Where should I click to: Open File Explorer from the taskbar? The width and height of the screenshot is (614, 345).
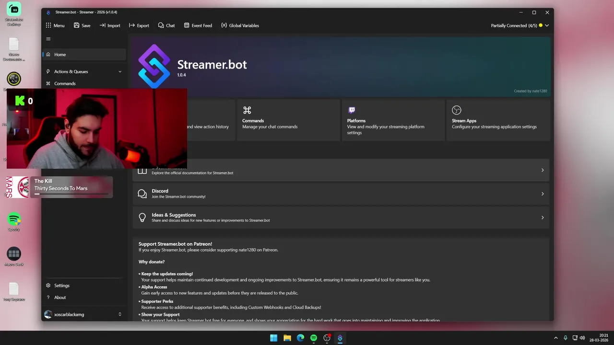point(287,338)
